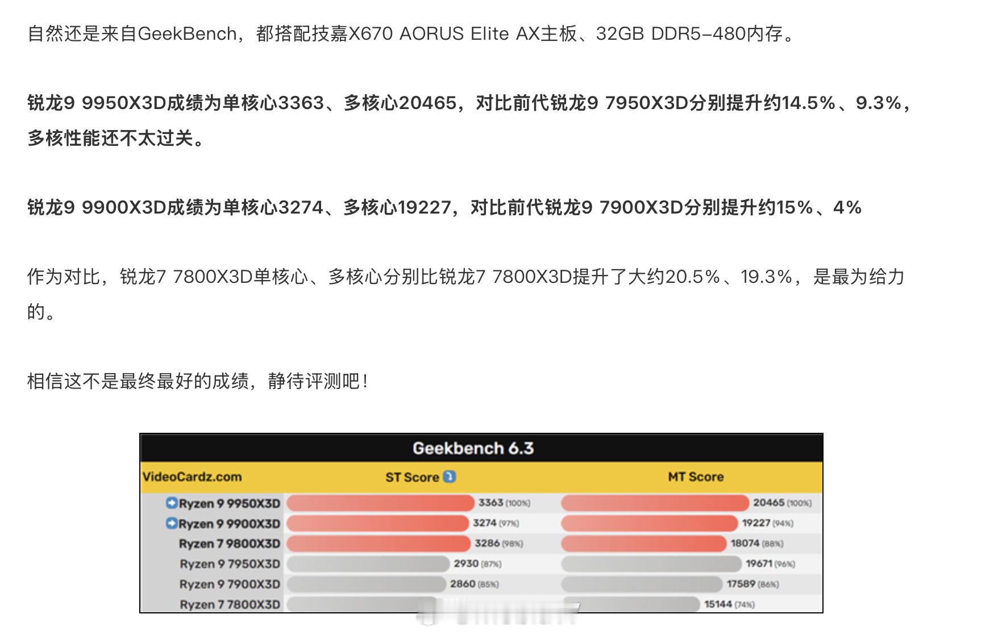
Task: Click the Ryzen 9 7950X3D row label
Action: click(x=230, y=564)
